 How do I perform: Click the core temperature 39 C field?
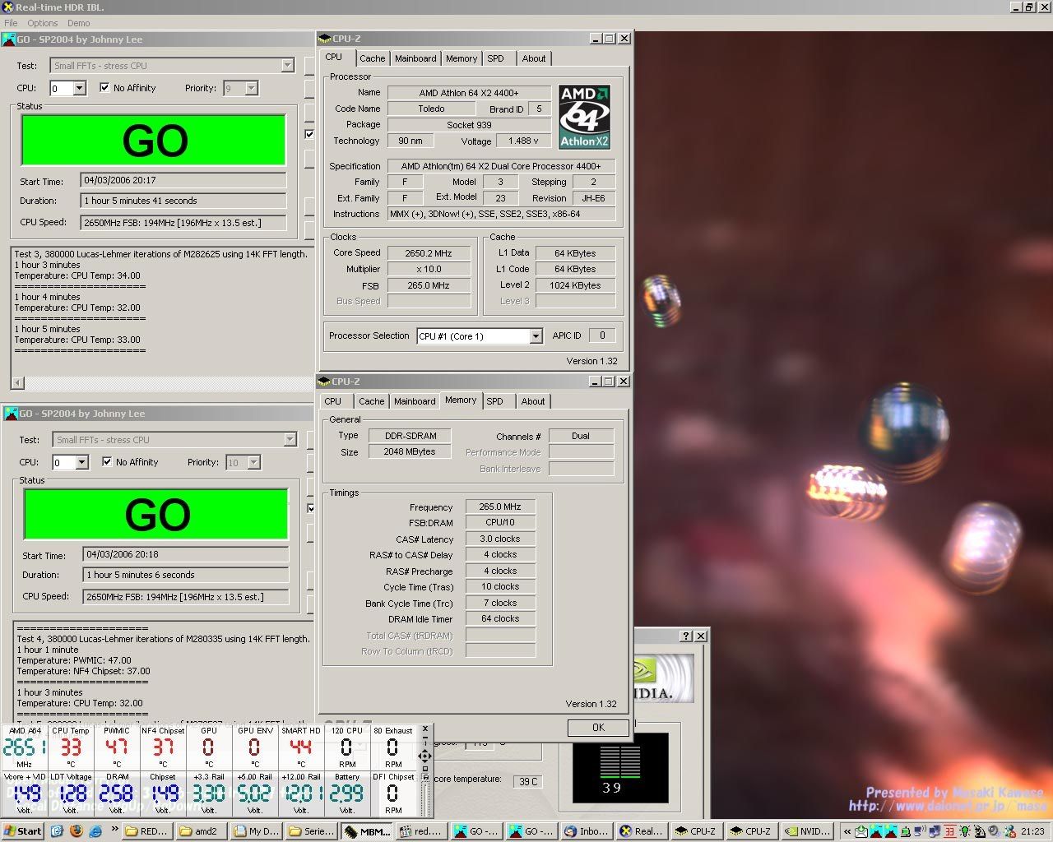[527, 781]
